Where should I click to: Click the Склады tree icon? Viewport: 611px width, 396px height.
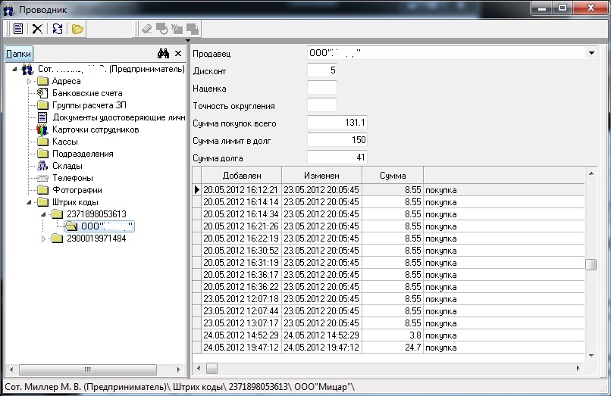pyautogui.click(x=42, y=166)
